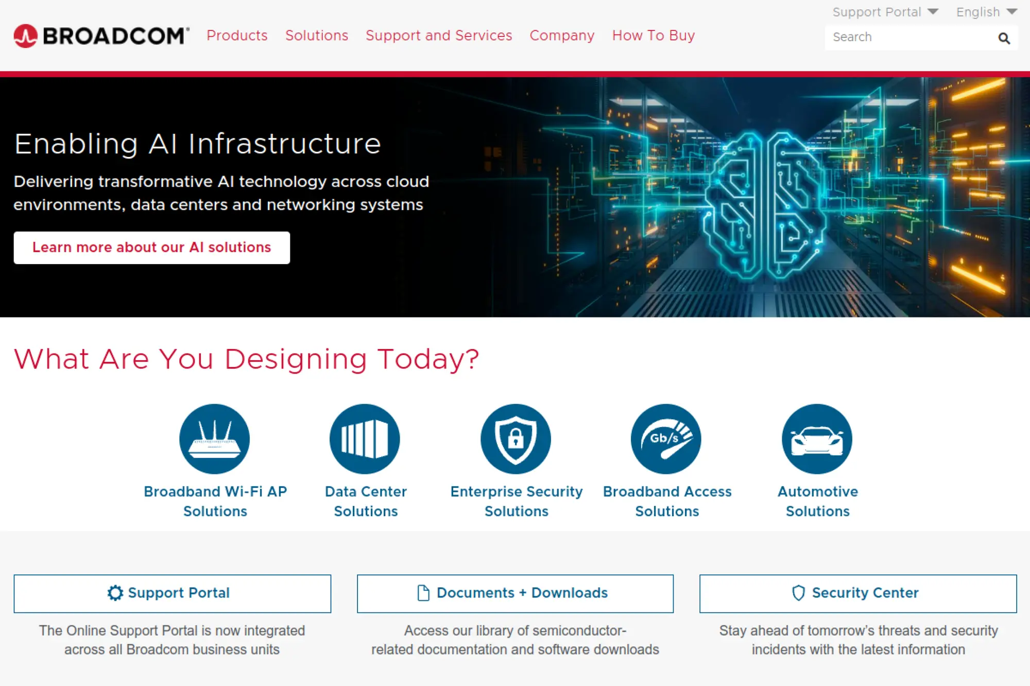
Task: Open Data Center Solutions via its icon
Action: (x=365, y=438)
